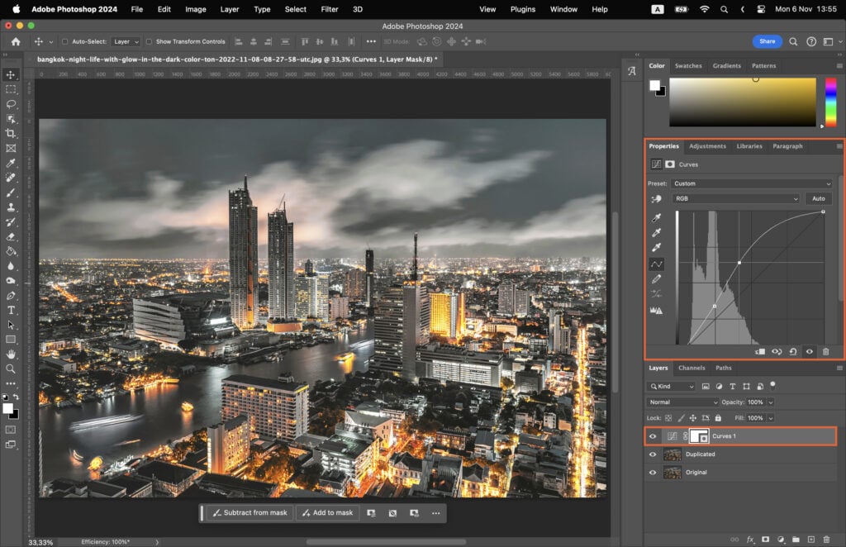Click the Share button

click(x=767, y=41)
